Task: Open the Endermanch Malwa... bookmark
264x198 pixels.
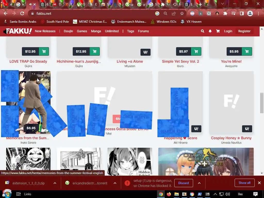Action: (129, 22)
